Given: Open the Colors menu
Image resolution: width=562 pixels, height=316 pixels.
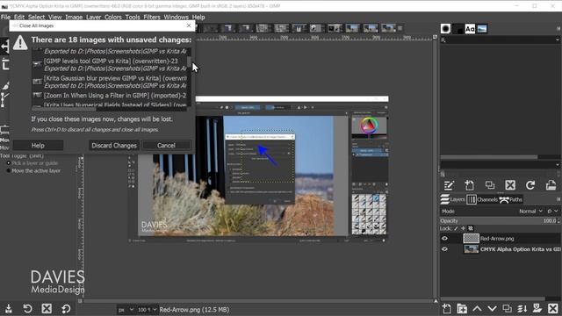Looking at the screenshot, I should [113, 17].
